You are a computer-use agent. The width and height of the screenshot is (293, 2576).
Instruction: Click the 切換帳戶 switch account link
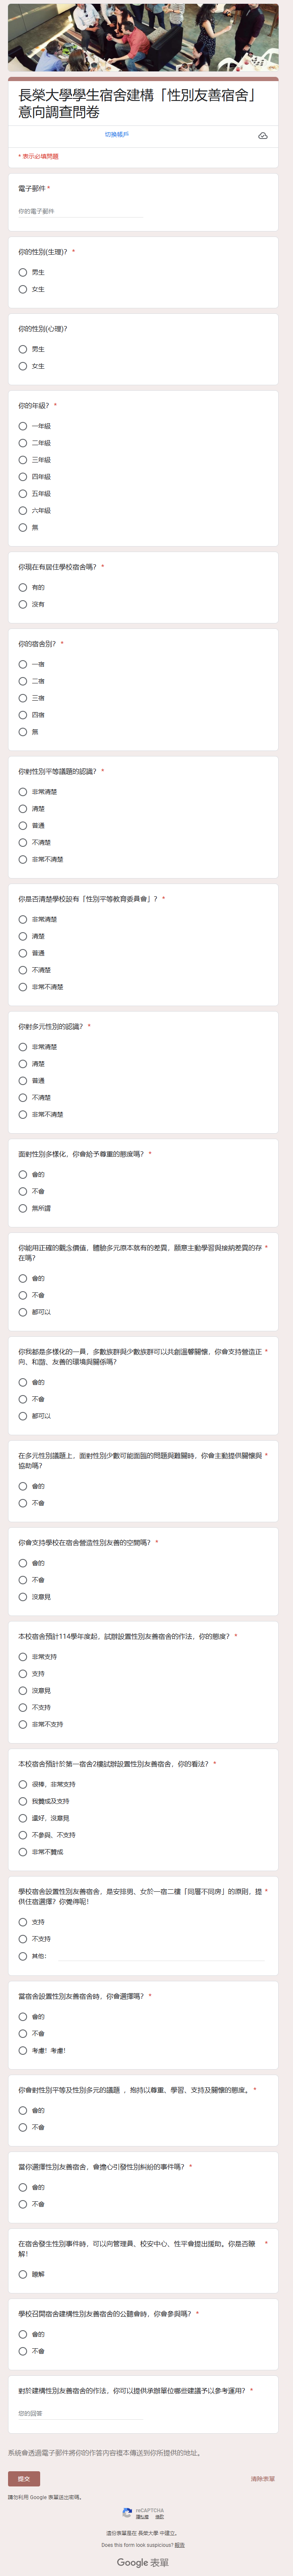(117, 134)
